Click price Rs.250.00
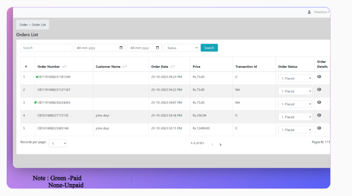The image size is (352, 196). (199, 115)
